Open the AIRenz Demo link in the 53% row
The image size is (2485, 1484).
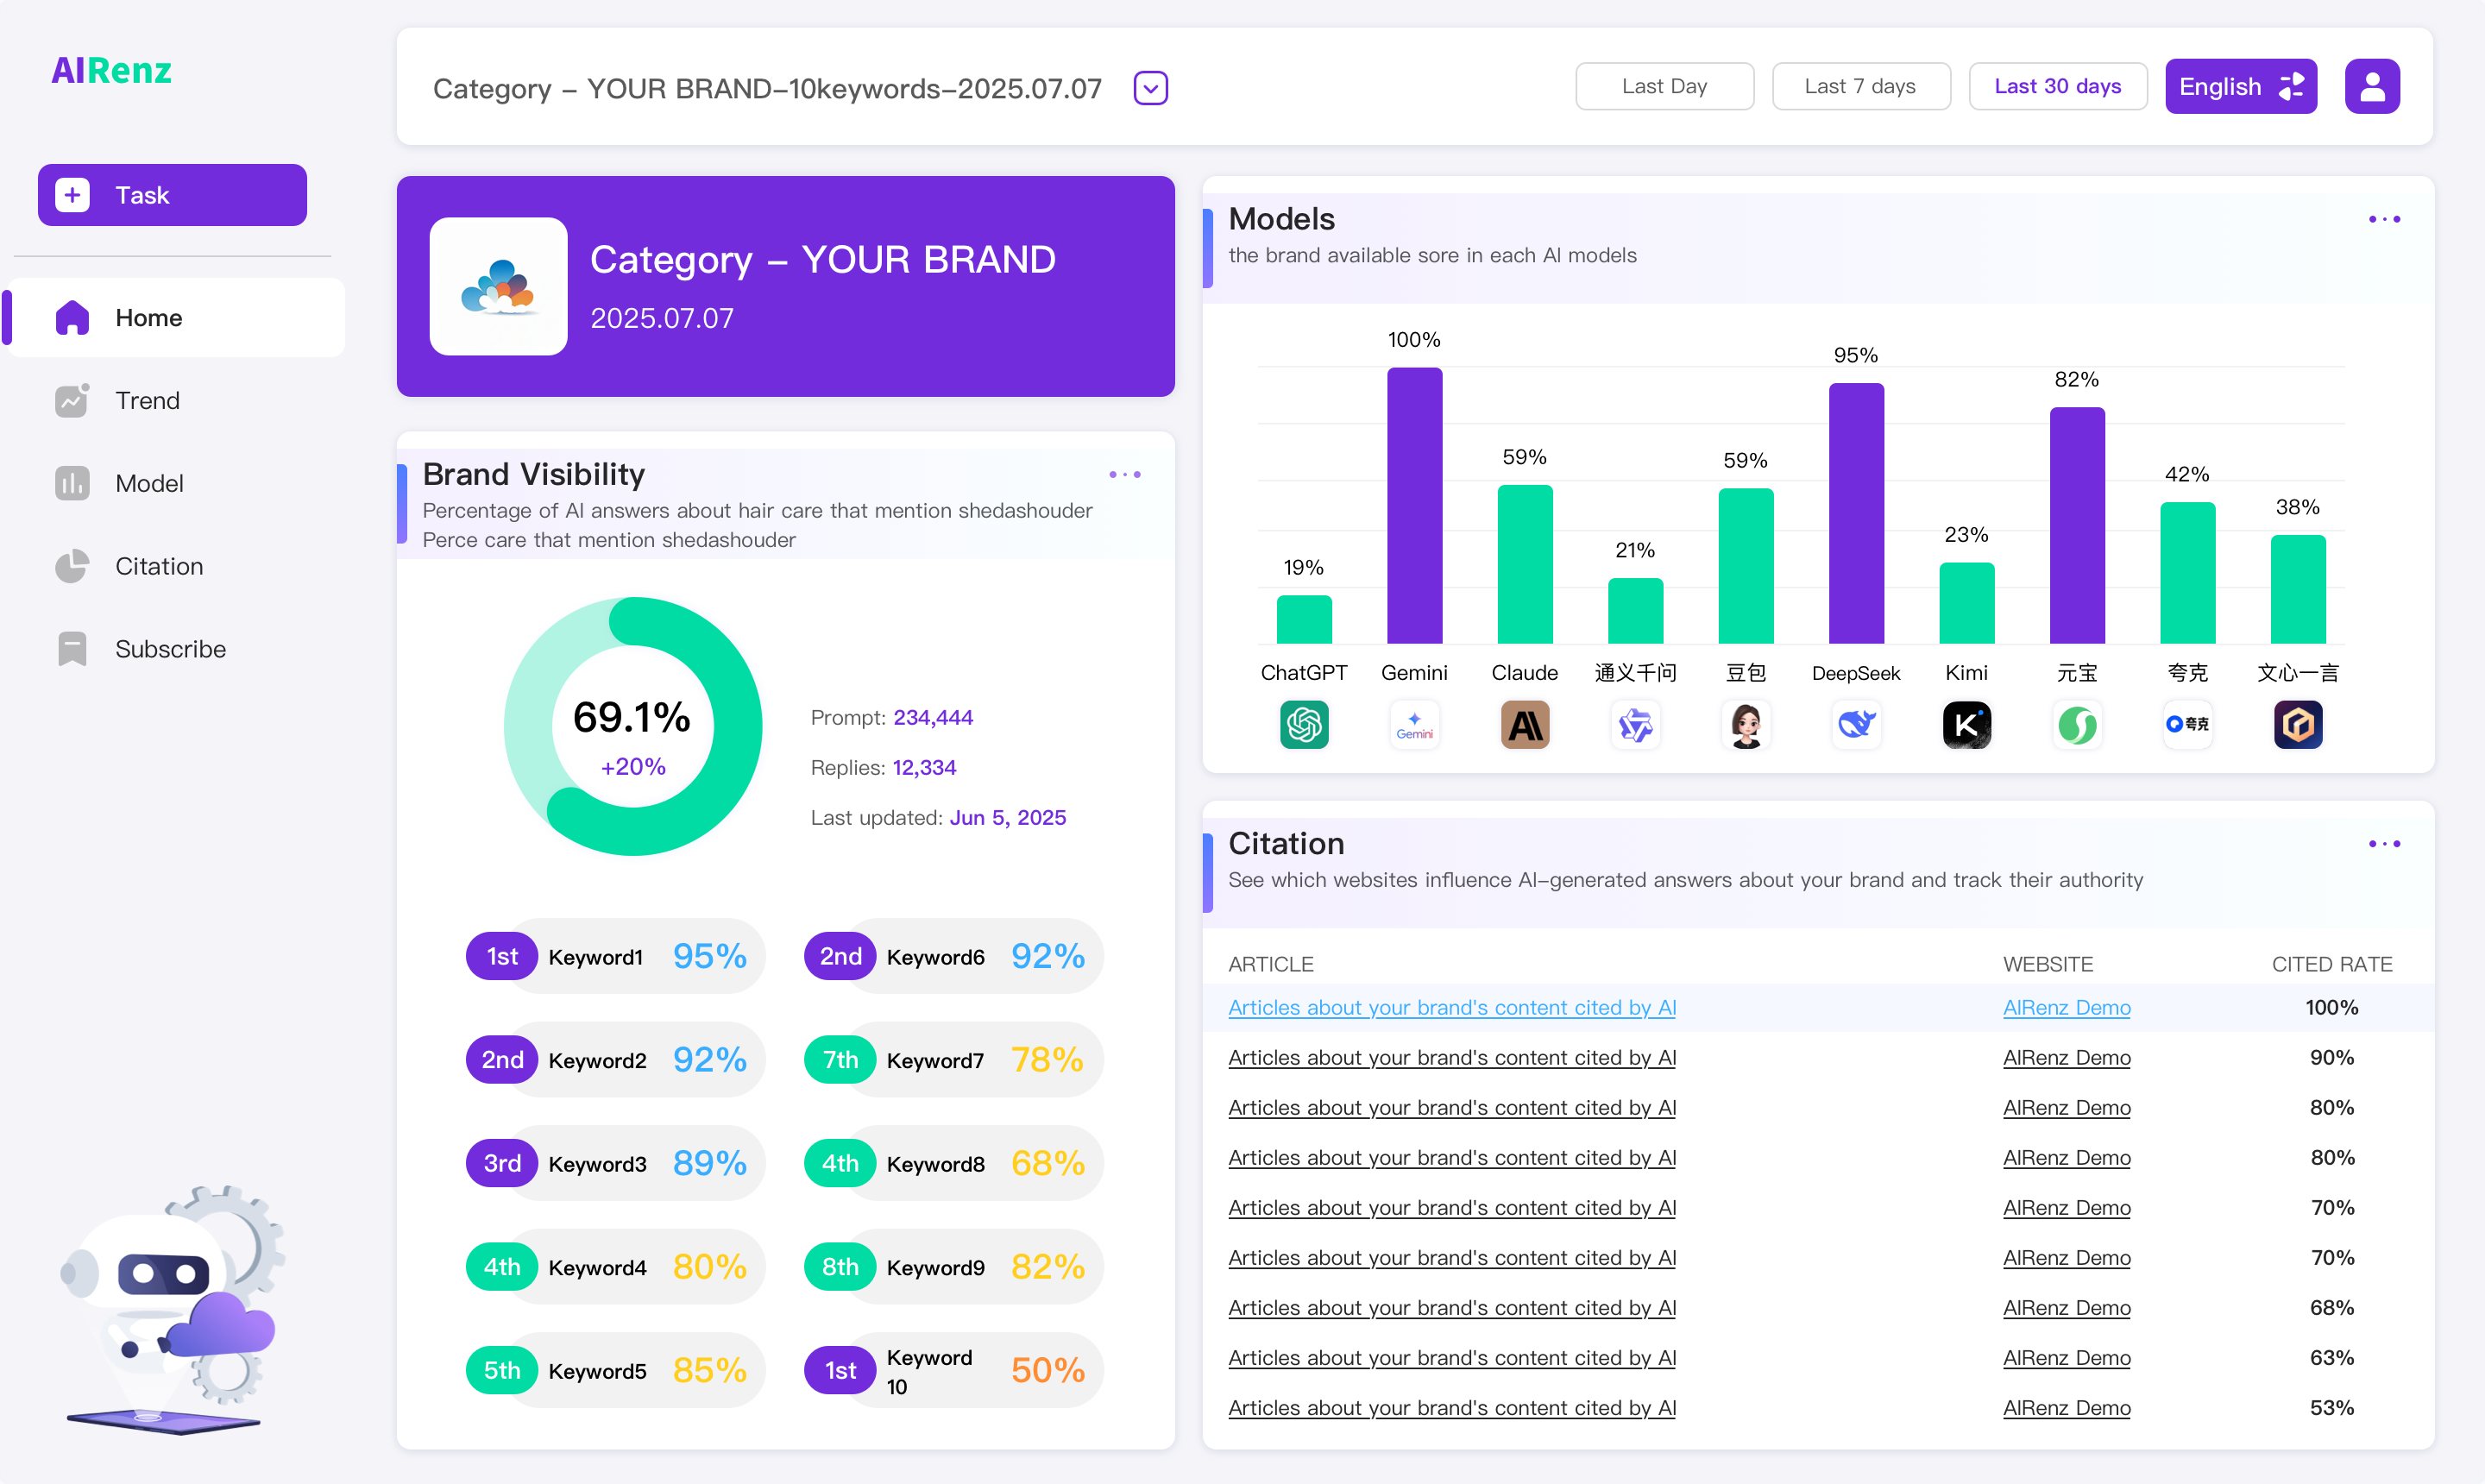point(2066,1407)
